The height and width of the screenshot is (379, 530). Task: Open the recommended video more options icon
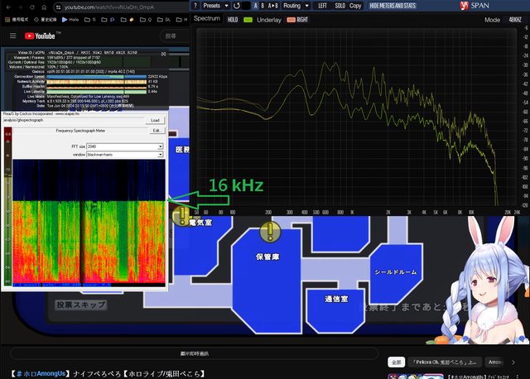tap(518, 377)
